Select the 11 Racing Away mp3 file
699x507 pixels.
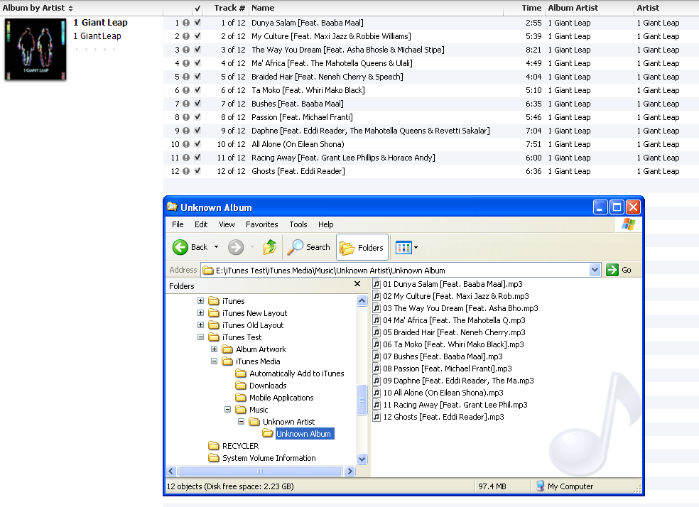450,405
